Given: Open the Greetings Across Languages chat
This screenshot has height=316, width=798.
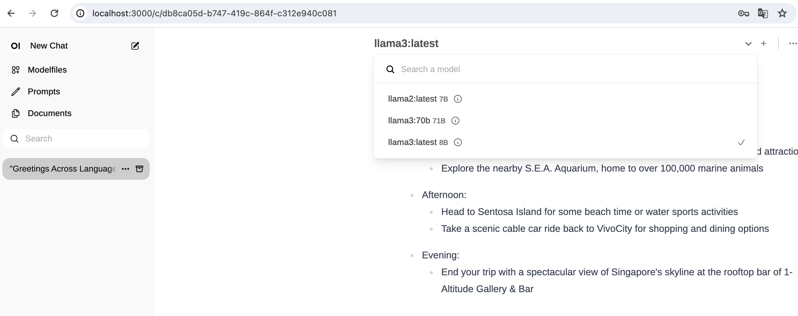Looking at the screenshot, I should point(62,169).
